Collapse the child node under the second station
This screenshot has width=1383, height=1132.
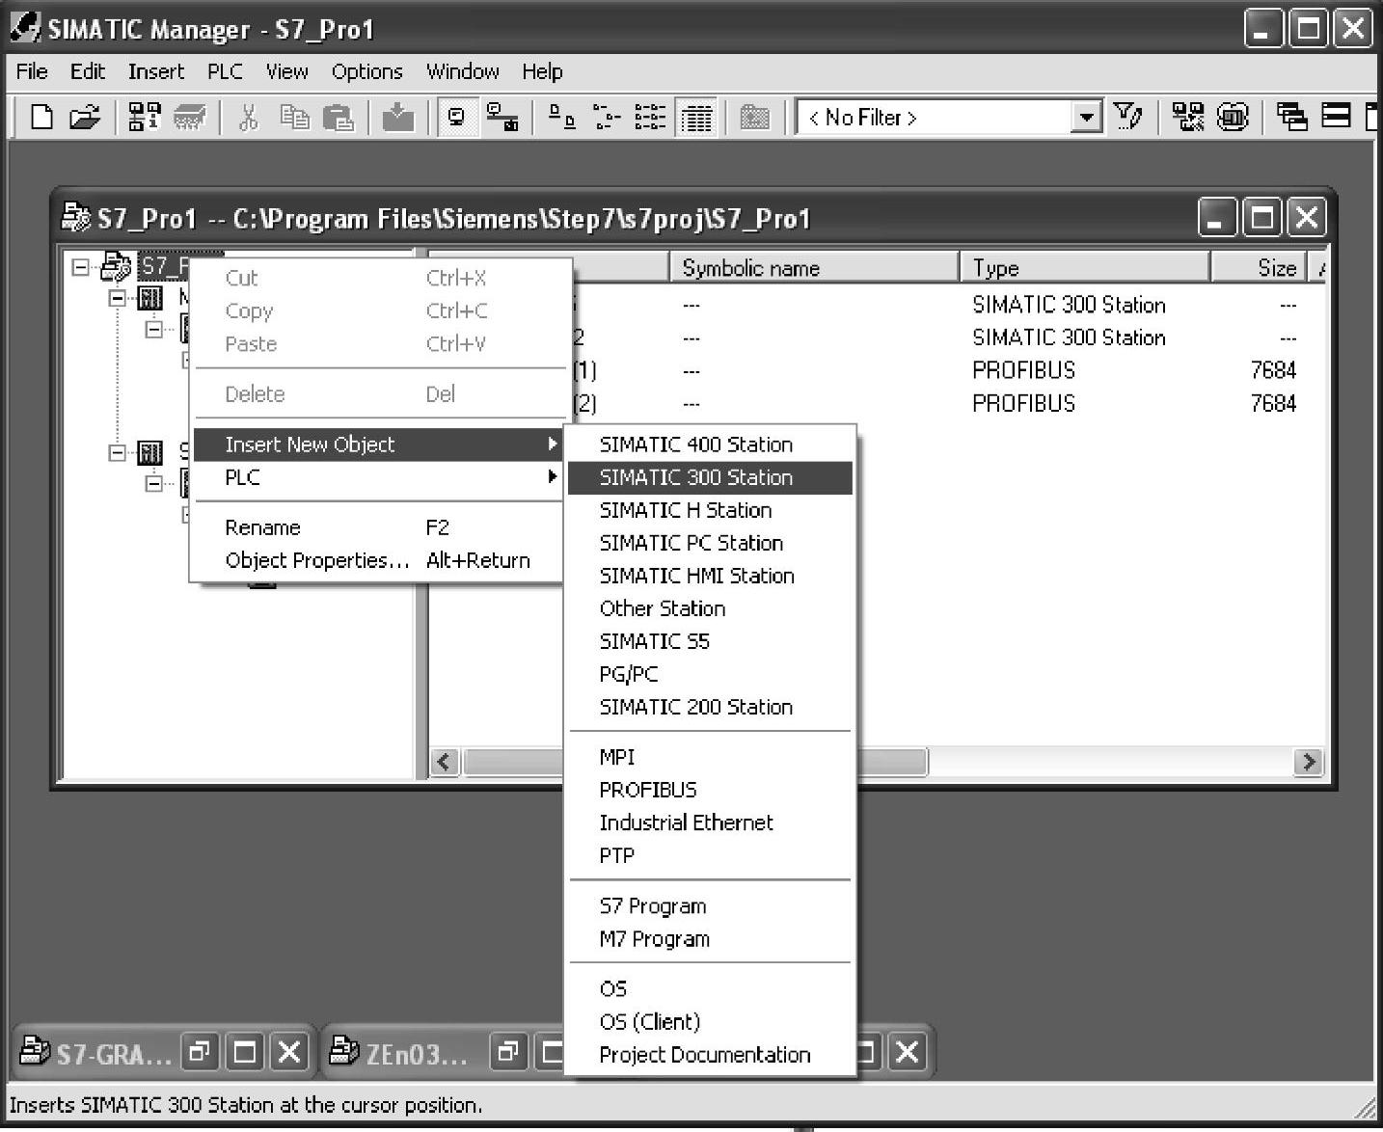click(x=153, y=483)
